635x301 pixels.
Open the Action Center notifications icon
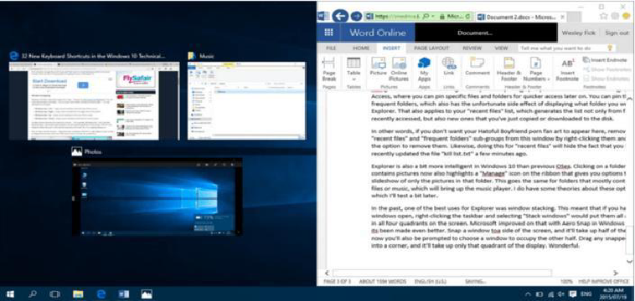[x=573, y=294]
